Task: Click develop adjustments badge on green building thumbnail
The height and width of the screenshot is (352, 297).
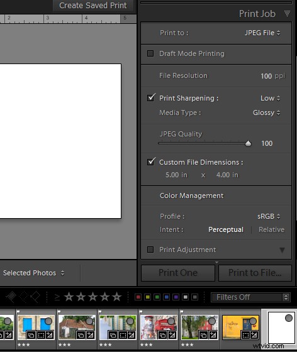Action: point(132,336)
